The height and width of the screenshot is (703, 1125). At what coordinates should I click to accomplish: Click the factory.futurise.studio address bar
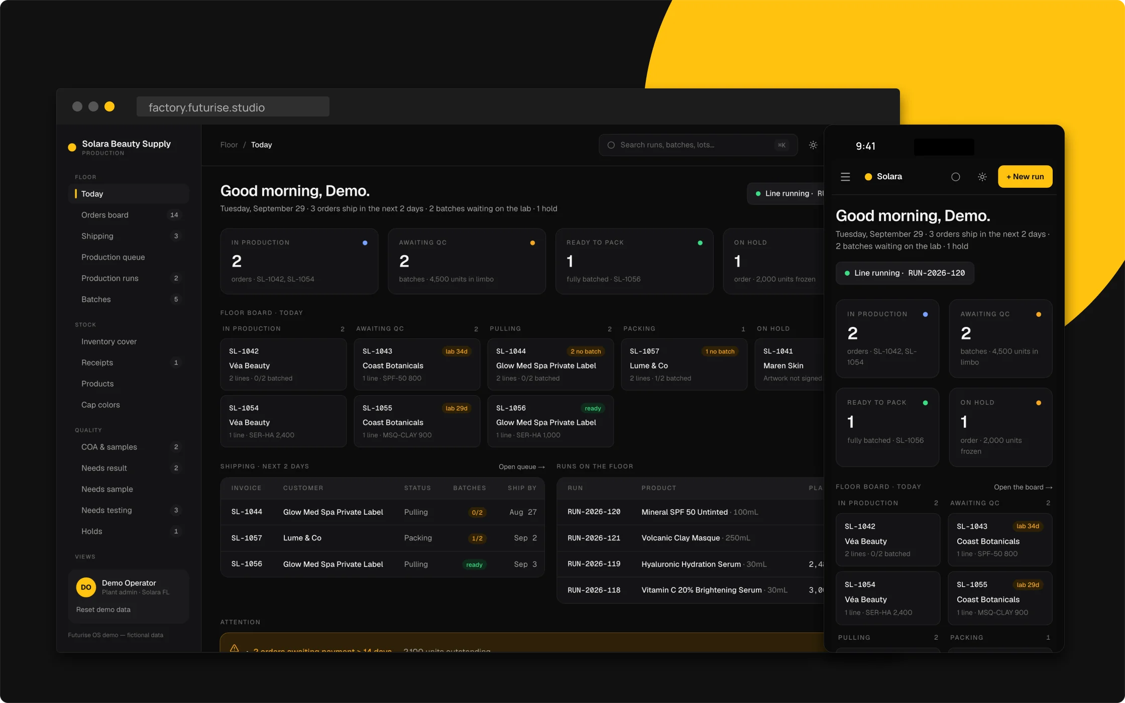pyautogui.click(x=233, y=107)
